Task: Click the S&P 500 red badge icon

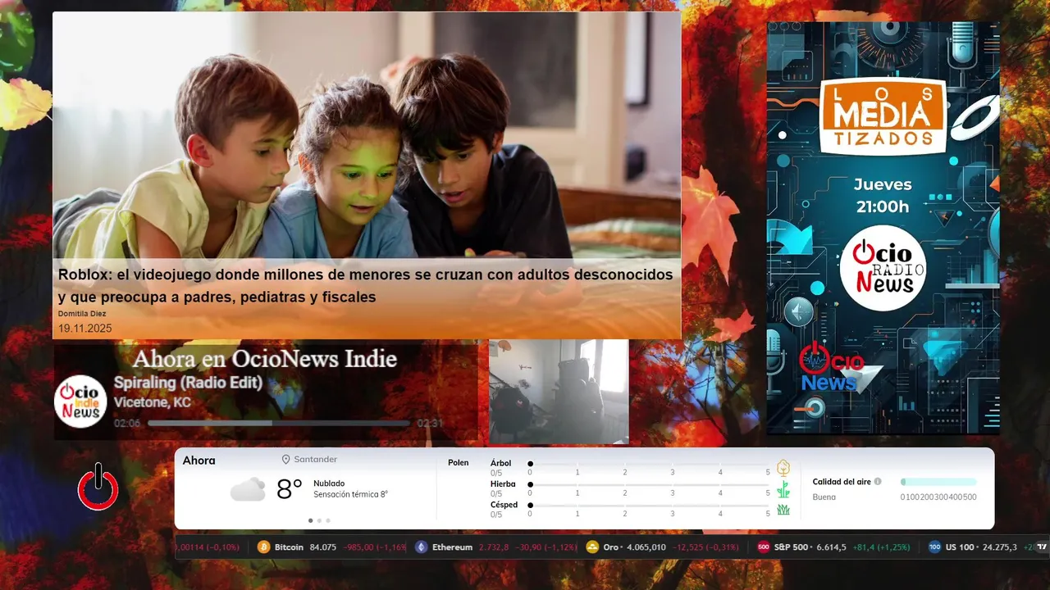Action: tap(763, 547)
